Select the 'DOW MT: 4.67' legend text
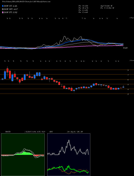This screenshot has width=134, height=176. (x=11, y=9)
